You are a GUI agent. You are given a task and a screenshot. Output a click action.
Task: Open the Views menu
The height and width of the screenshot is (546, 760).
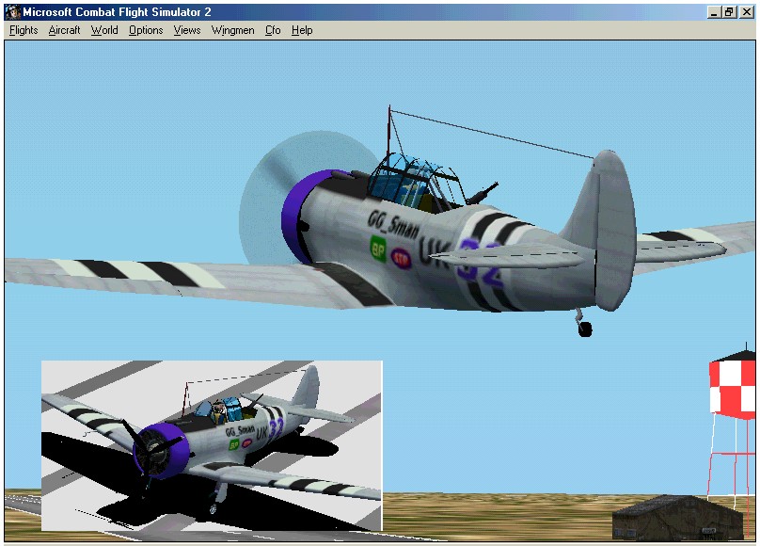point(186,30)
